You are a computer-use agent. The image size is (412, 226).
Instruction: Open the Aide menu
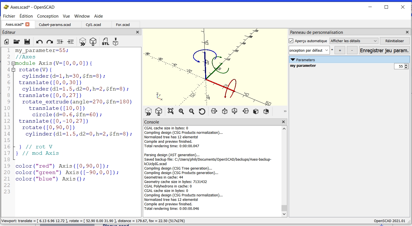(98, 16)
